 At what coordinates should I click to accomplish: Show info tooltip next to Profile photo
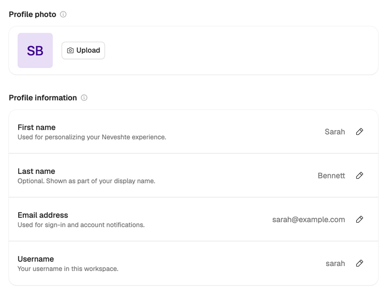pos(63,14)
